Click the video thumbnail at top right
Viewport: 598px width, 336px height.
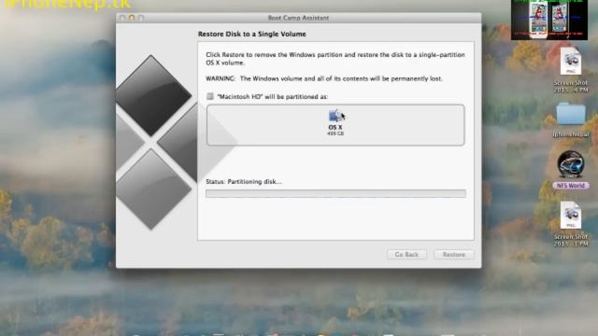(549, 20)
